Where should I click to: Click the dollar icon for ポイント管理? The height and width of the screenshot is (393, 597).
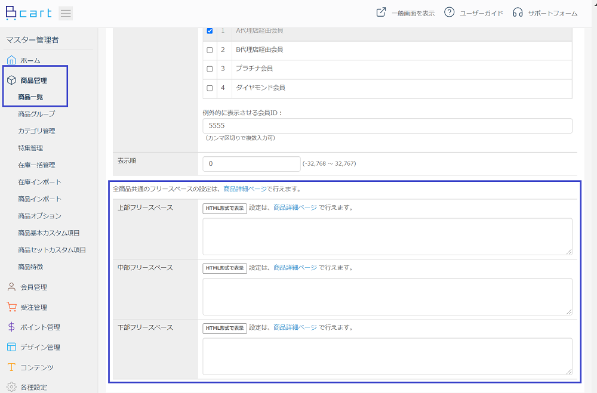coord(11,327)
